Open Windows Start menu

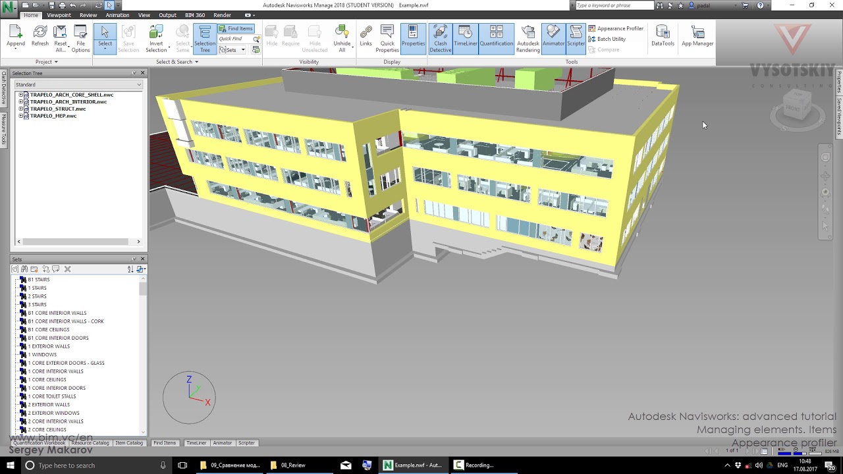[10, 465]
